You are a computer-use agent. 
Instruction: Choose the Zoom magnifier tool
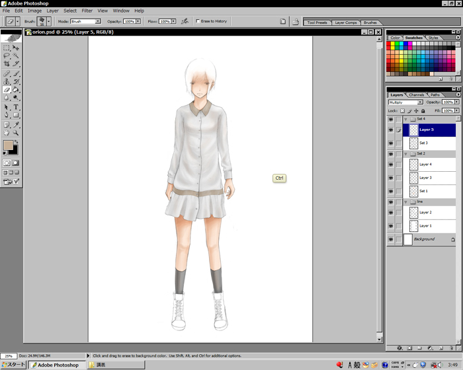tap(16, 132)
